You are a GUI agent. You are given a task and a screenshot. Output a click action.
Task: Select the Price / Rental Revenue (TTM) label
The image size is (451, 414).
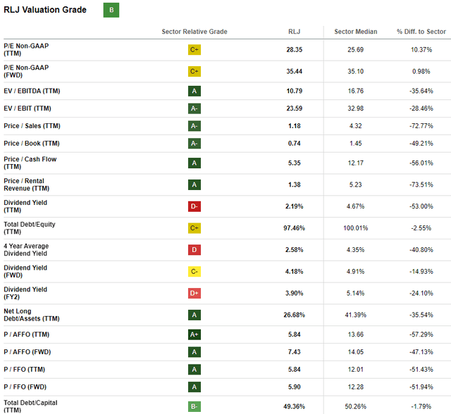(x=27, y=184)
